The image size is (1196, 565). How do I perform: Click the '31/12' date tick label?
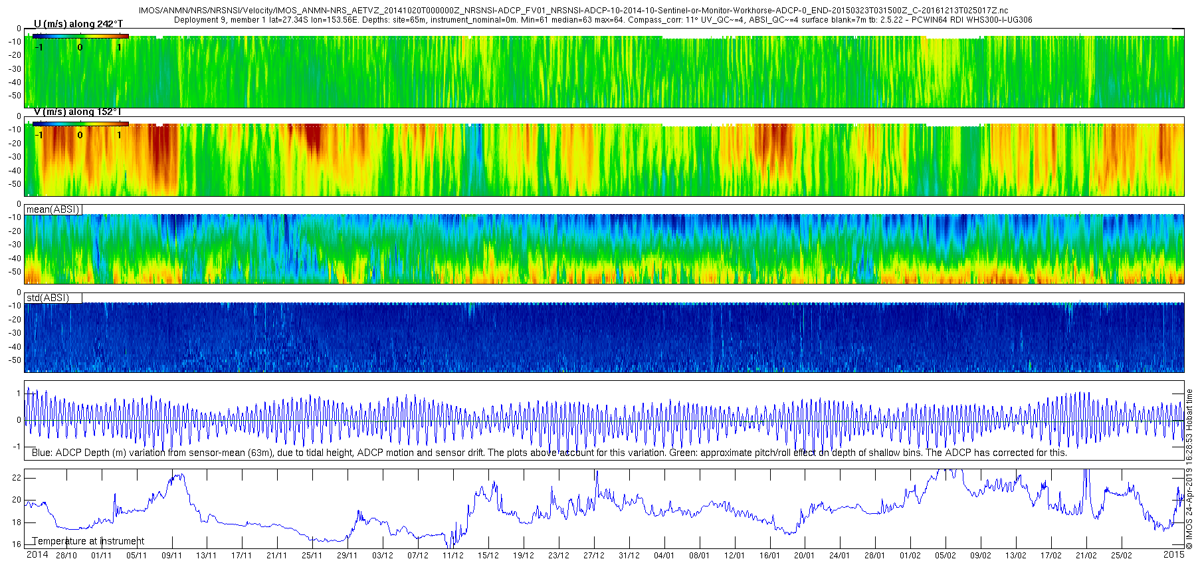tap(629, 556)
